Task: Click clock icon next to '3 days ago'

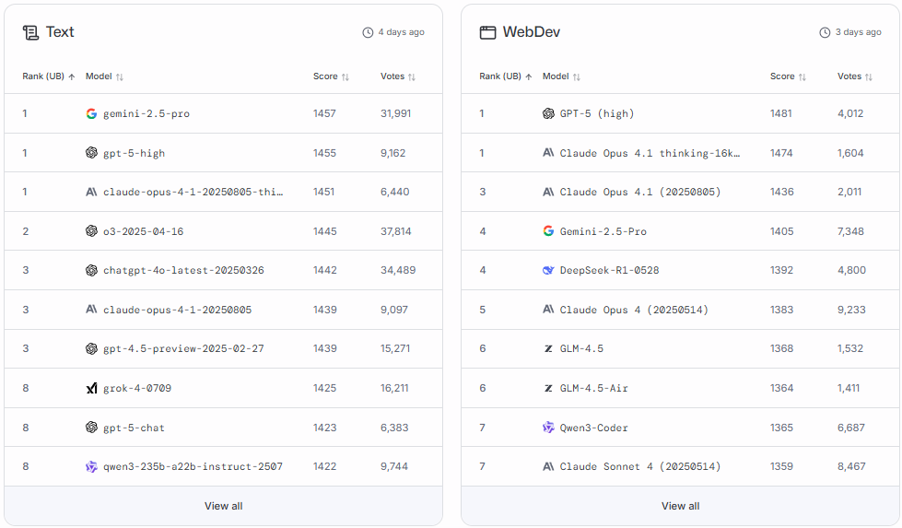Action: [x=825, y=33]
